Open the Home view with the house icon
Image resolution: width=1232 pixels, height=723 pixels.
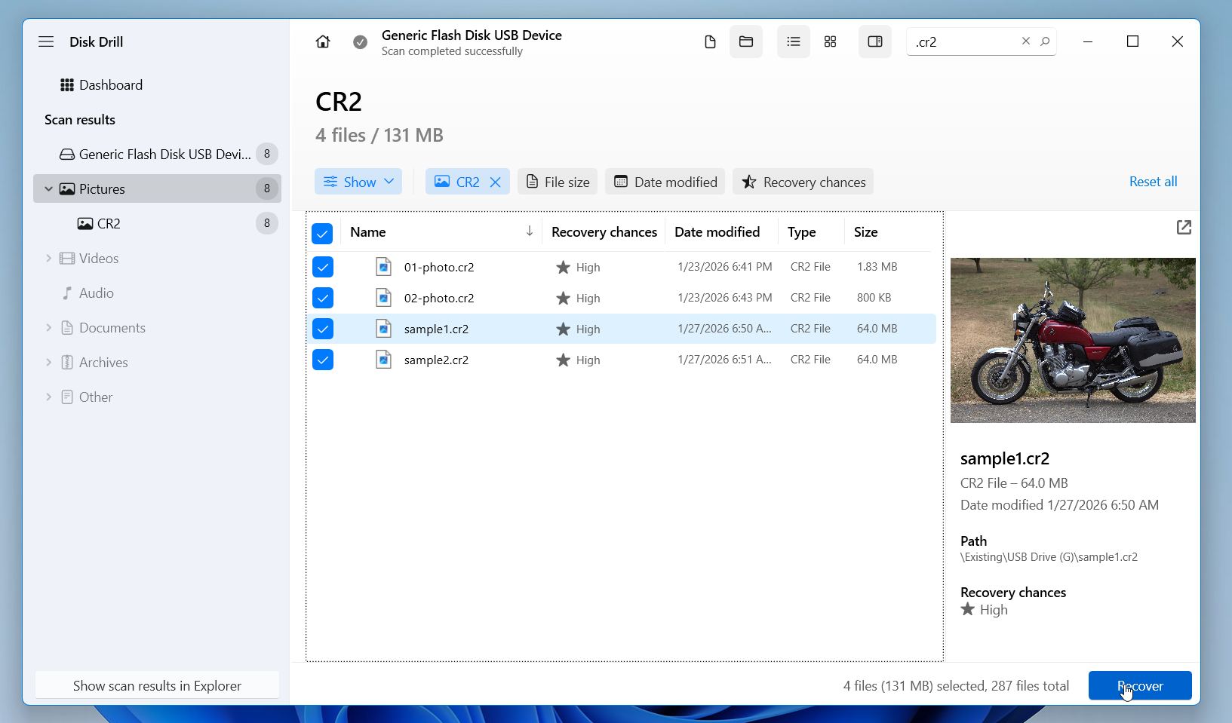pyautogui.click(x=323, y=41)
